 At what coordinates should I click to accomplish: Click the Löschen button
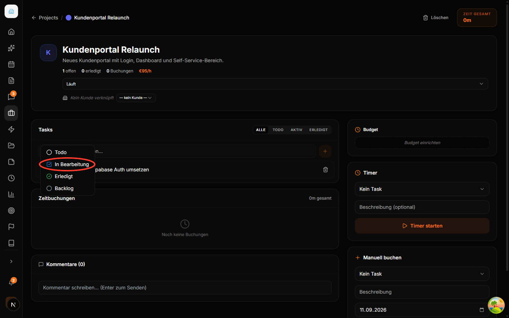(x=436, y=18)
